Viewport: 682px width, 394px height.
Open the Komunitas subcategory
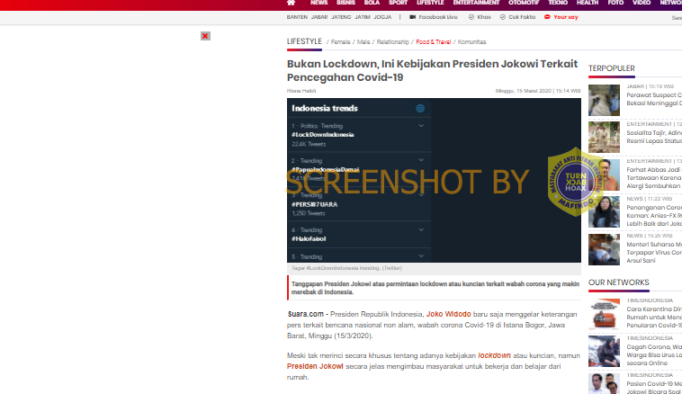point(471,41)
